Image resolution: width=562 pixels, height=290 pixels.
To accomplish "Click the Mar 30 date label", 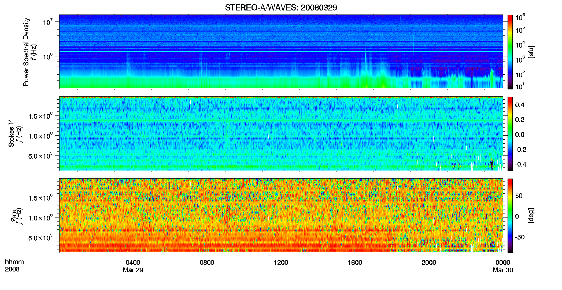I will tap(503, 270).
